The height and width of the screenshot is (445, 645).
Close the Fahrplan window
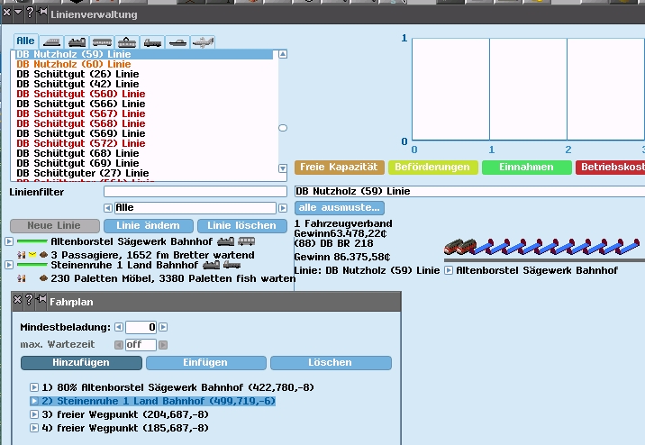click(x=17, y=299)
